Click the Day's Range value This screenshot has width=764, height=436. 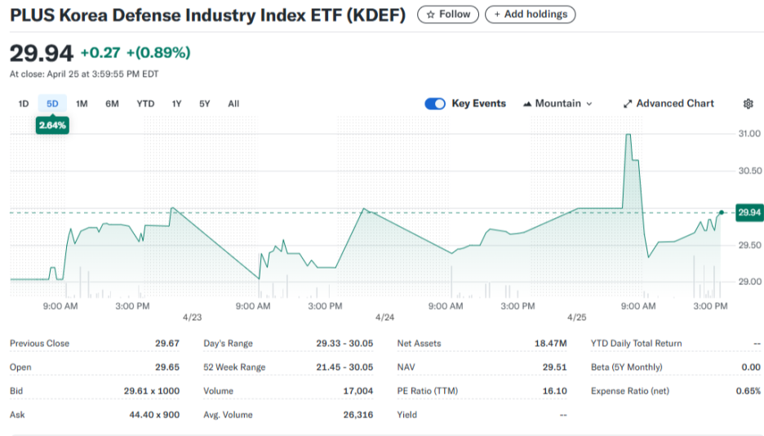[x=344, y=344]
